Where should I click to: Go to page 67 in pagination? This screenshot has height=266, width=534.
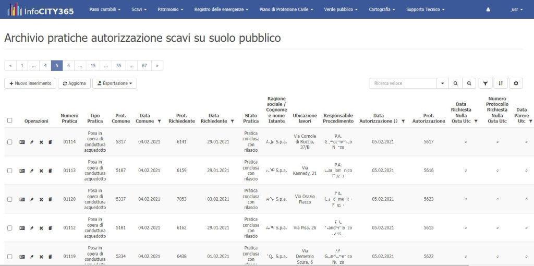click(x=144, y=66)
